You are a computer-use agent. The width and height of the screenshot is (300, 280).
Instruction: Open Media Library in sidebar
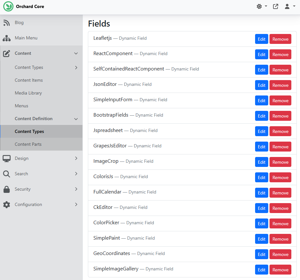coord(28,93)
